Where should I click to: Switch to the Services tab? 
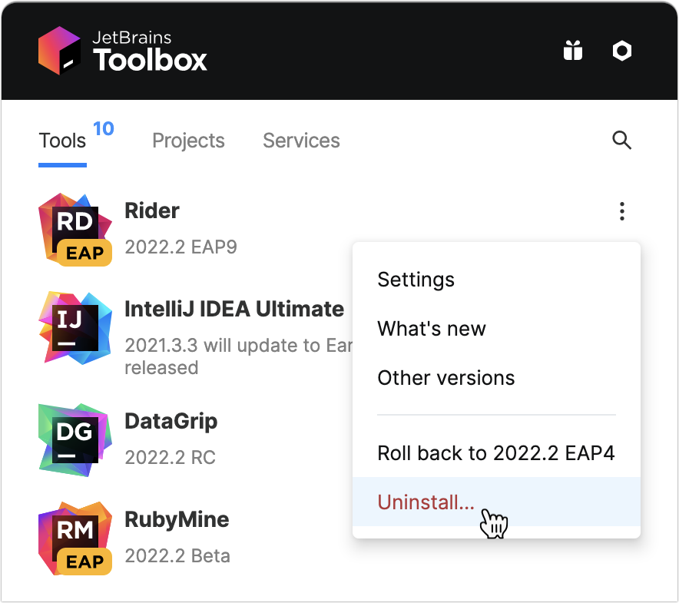[x=301, y=141]
